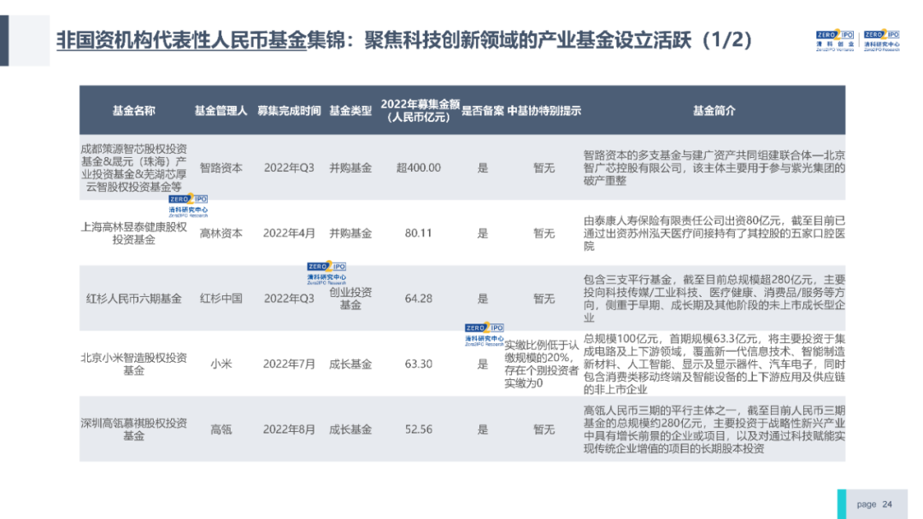Click the page 24 indicator
Screen dimensions: 923x519
coord(874,504)
